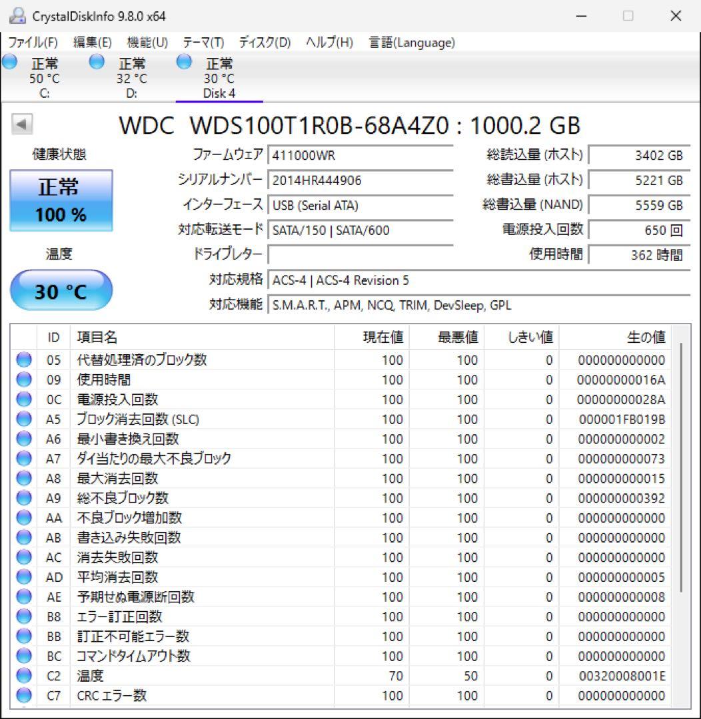Click the previous disk arrow button
701x719 pixels.
coord(22,124)
